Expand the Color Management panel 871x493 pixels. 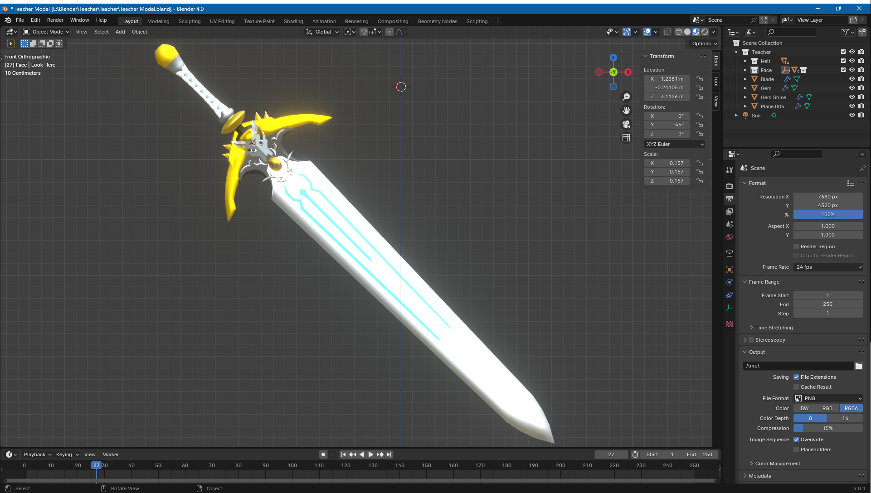(x=777, y=464)
